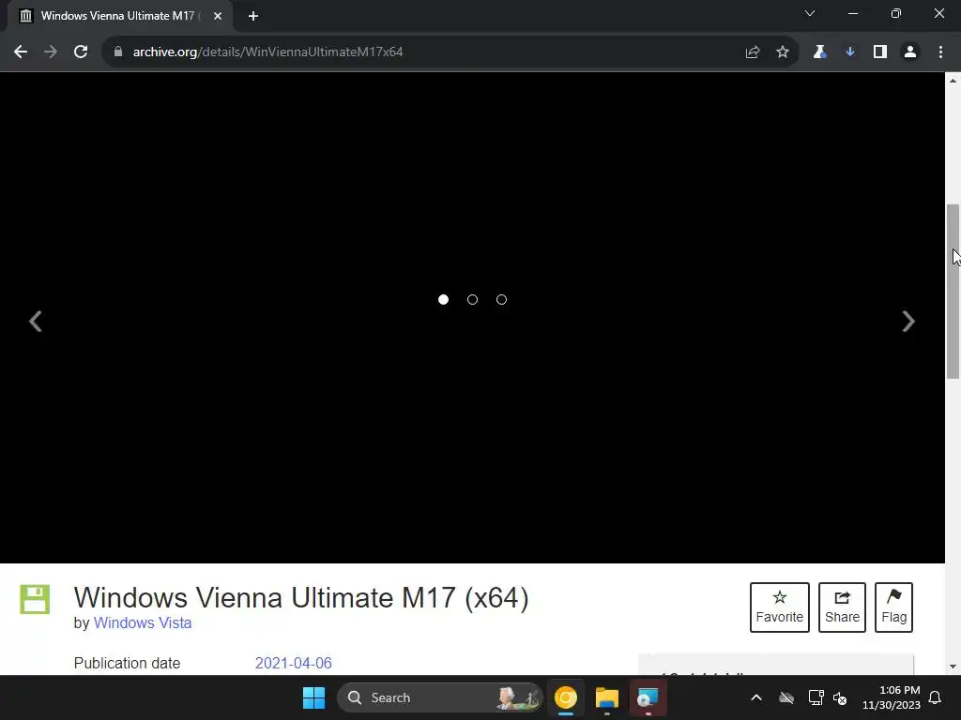This screenshot has width=961, height=720.
Task: Open the 2021-04-06 publication date link
Action: 293,663
